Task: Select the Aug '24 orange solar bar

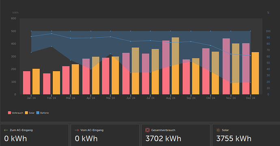Action: point(175,66)
